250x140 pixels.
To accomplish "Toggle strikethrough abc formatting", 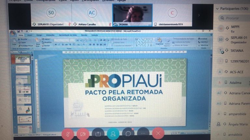I will click(x=66, y=45).
